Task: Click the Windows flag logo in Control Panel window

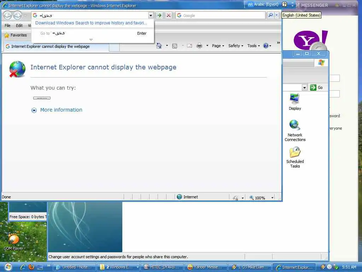Action: [321, 63]
